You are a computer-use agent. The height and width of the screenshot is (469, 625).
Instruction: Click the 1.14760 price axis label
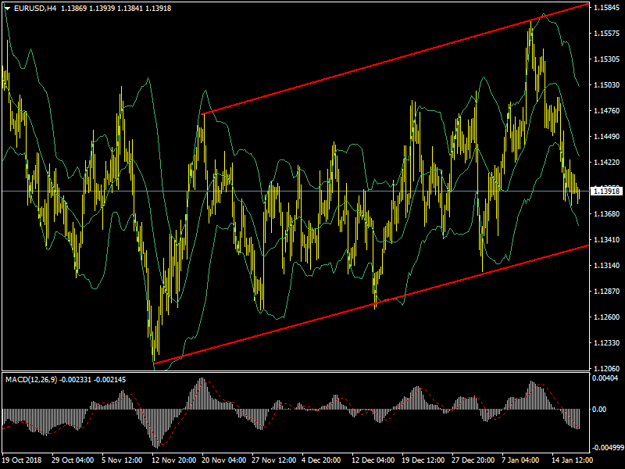coord(606,111)
